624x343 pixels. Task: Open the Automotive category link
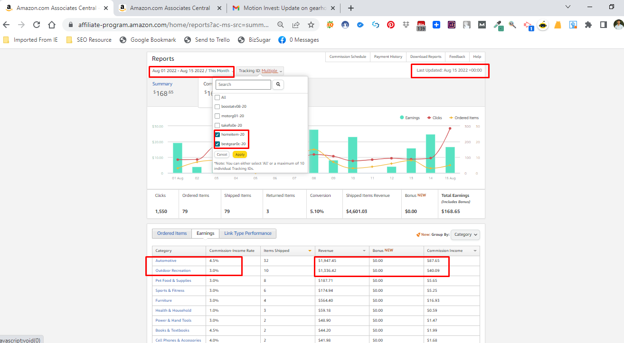coord(166,260)
